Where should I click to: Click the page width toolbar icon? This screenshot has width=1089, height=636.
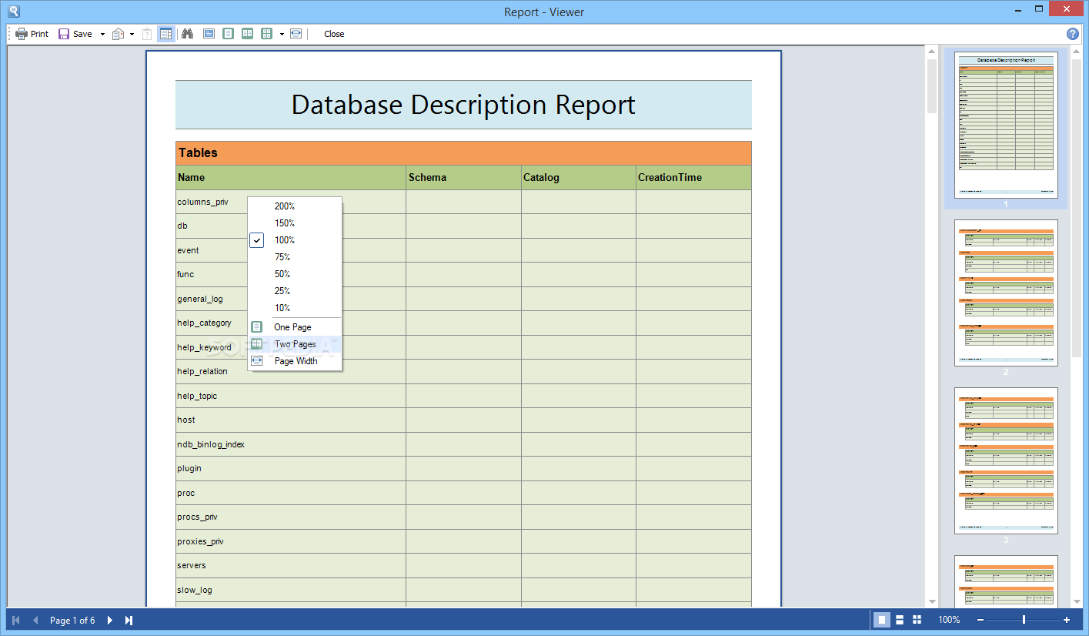[x=296, y=34]
